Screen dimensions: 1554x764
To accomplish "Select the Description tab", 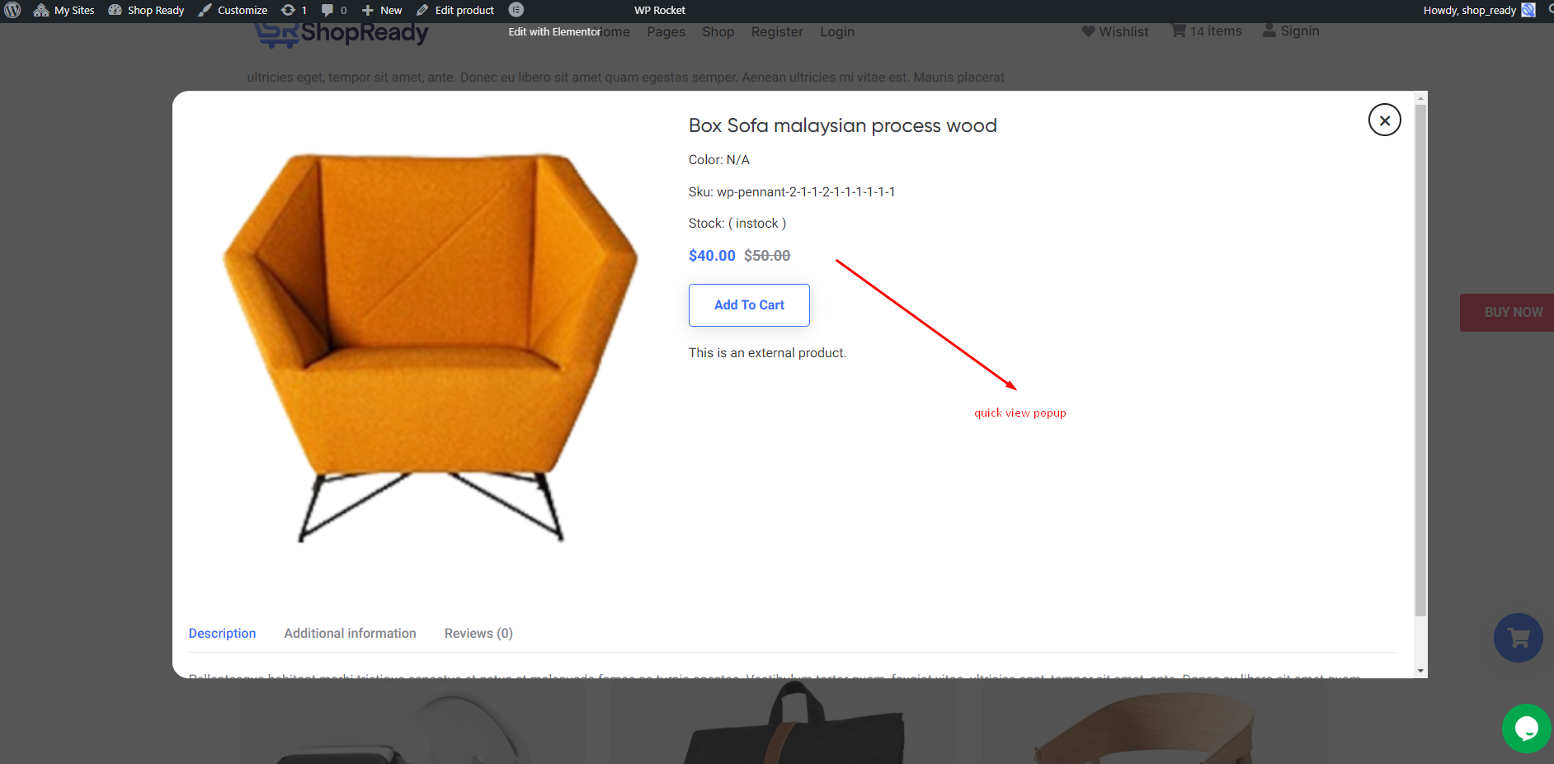I will click(222, 633).
